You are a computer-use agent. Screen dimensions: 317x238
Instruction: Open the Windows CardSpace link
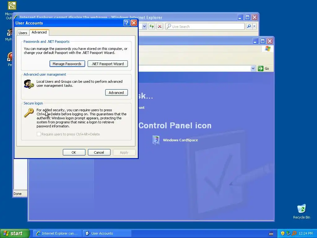coord(180,140)
